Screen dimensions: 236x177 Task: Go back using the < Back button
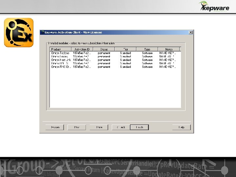(x=121, y=127)
